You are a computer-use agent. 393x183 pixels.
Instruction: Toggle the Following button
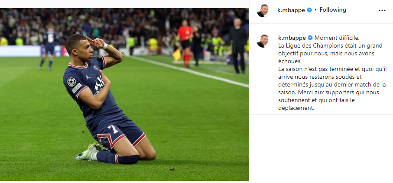point(333,10)
